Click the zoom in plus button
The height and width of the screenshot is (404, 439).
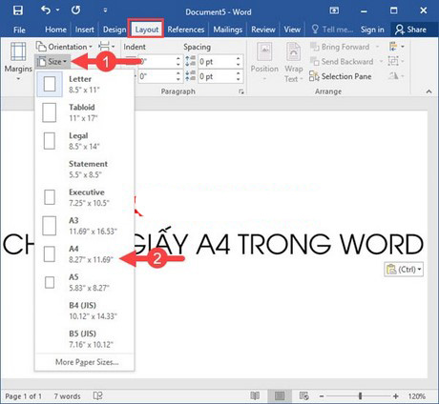[x=396, y=396]
